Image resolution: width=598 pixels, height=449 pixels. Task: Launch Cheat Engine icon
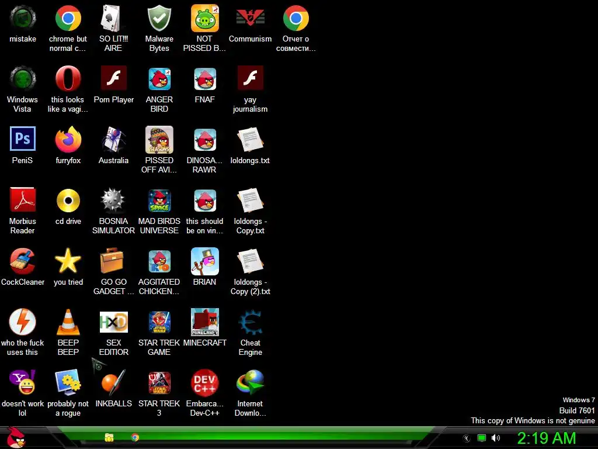coord(250,322)
